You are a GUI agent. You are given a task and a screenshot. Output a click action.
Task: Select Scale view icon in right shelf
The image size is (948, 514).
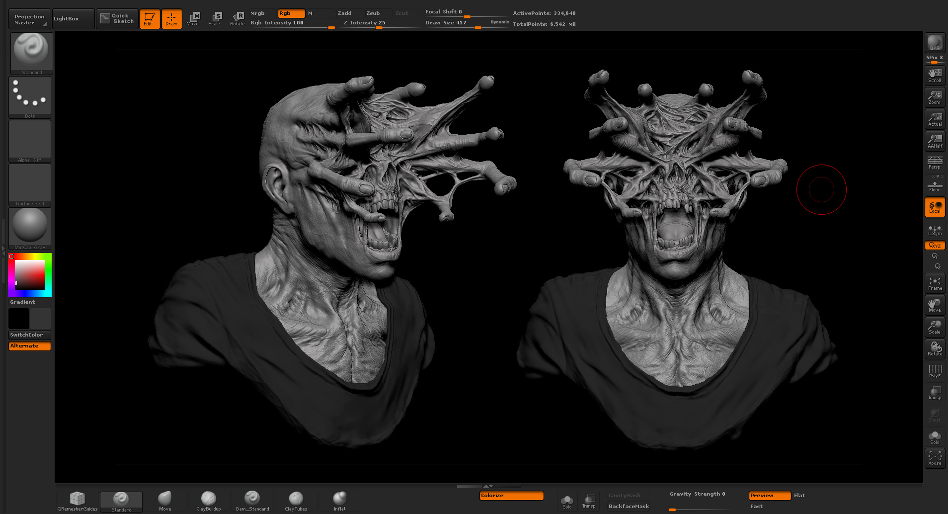935,327
